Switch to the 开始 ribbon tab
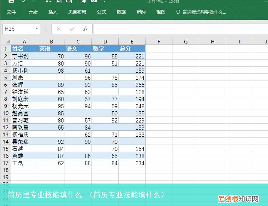 (33, 12)
